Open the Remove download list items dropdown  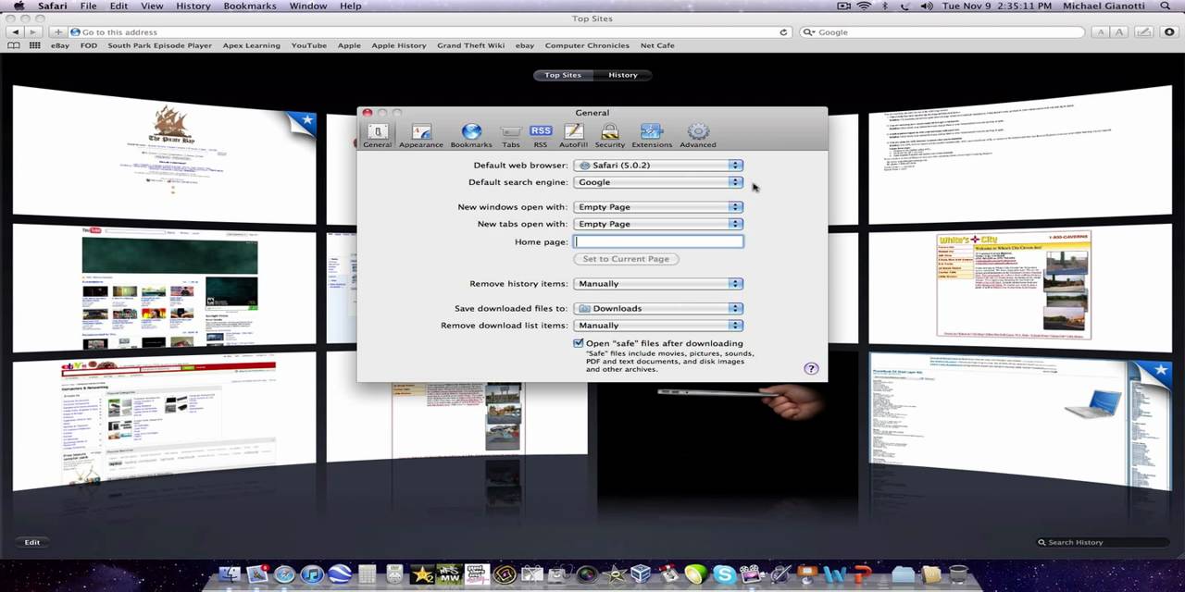tap(658, 326)
